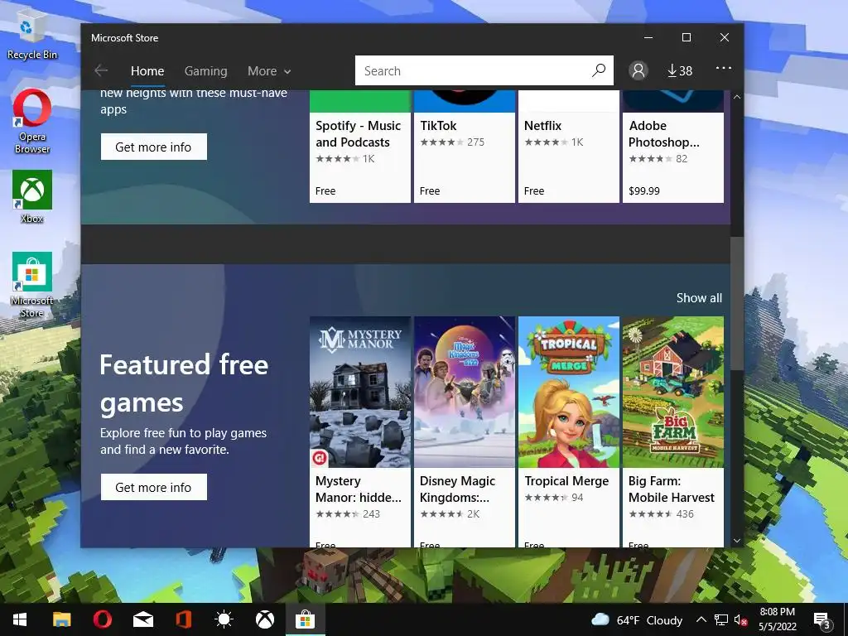Image resolution: width=848 pixels, height=636 pixels.
Task: Select Opera Browser desktop shortcut
Action: [32, 122]
